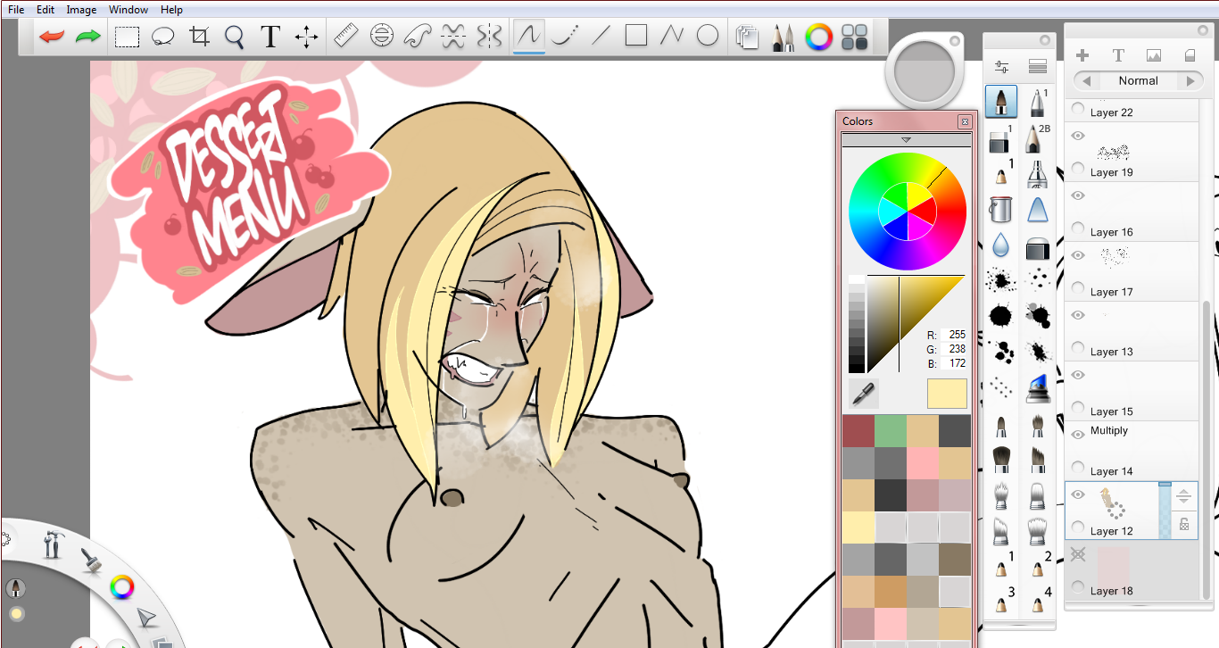Screen dimensions: 1219x648
Task: Close the Colors panel
Action: pyautogui.click(x=964, y=121)
